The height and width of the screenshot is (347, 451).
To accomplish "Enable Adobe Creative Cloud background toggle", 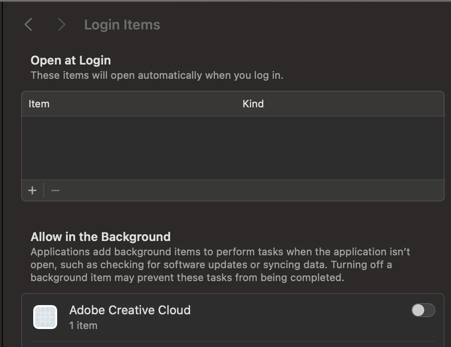I will click(x=423, y=311).
